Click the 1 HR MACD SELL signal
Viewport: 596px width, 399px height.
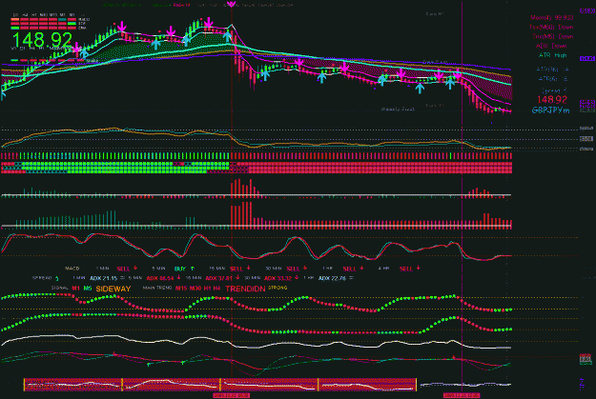coord(349,269)
